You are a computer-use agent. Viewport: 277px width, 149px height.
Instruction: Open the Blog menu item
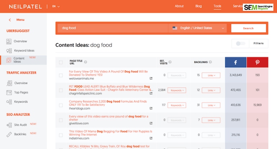point(198,6)
